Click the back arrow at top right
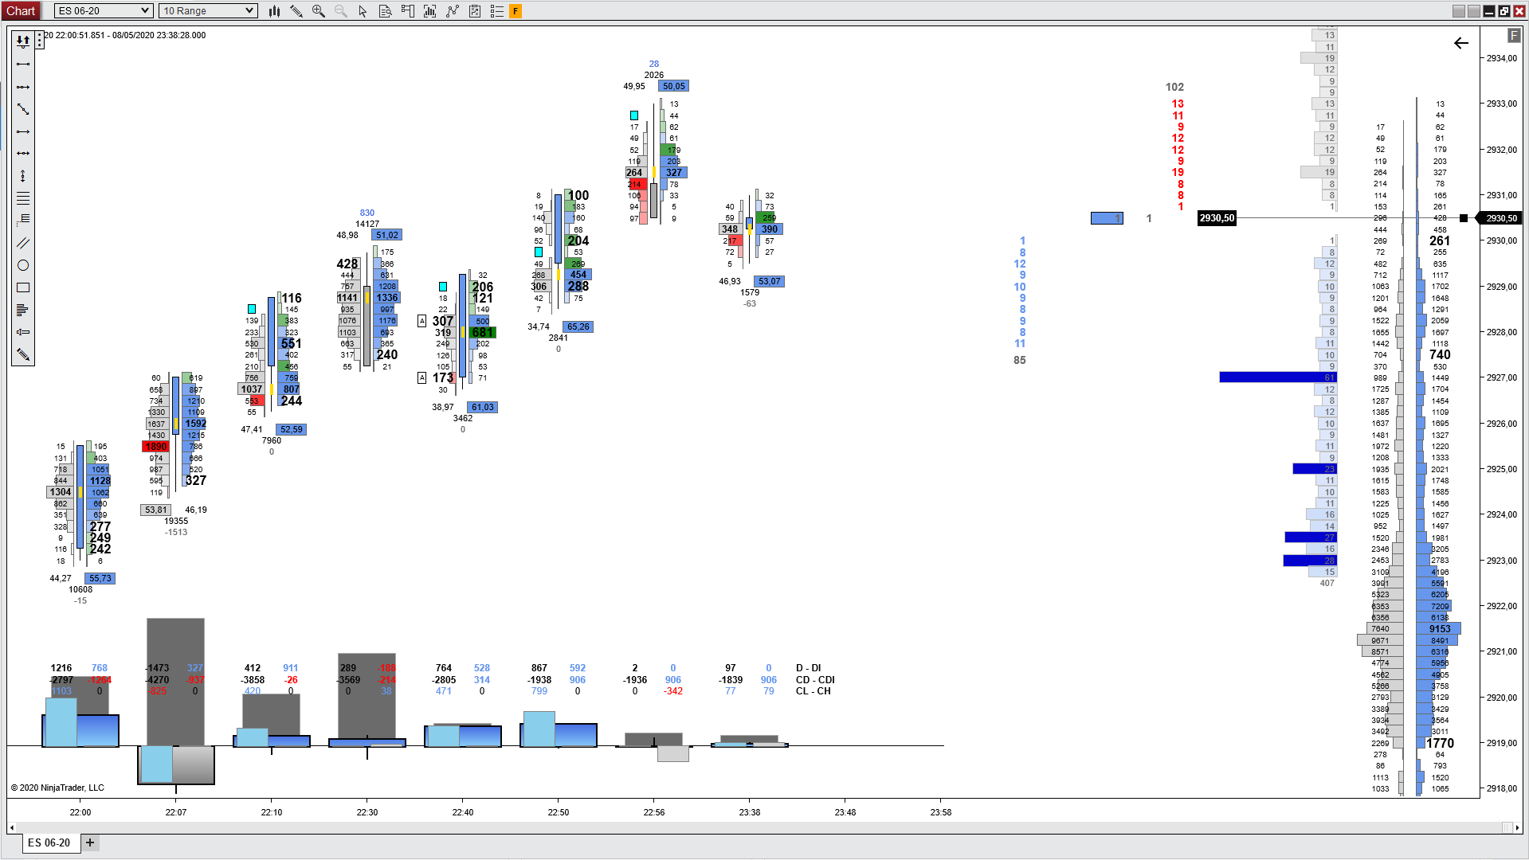 (1460, 43)
